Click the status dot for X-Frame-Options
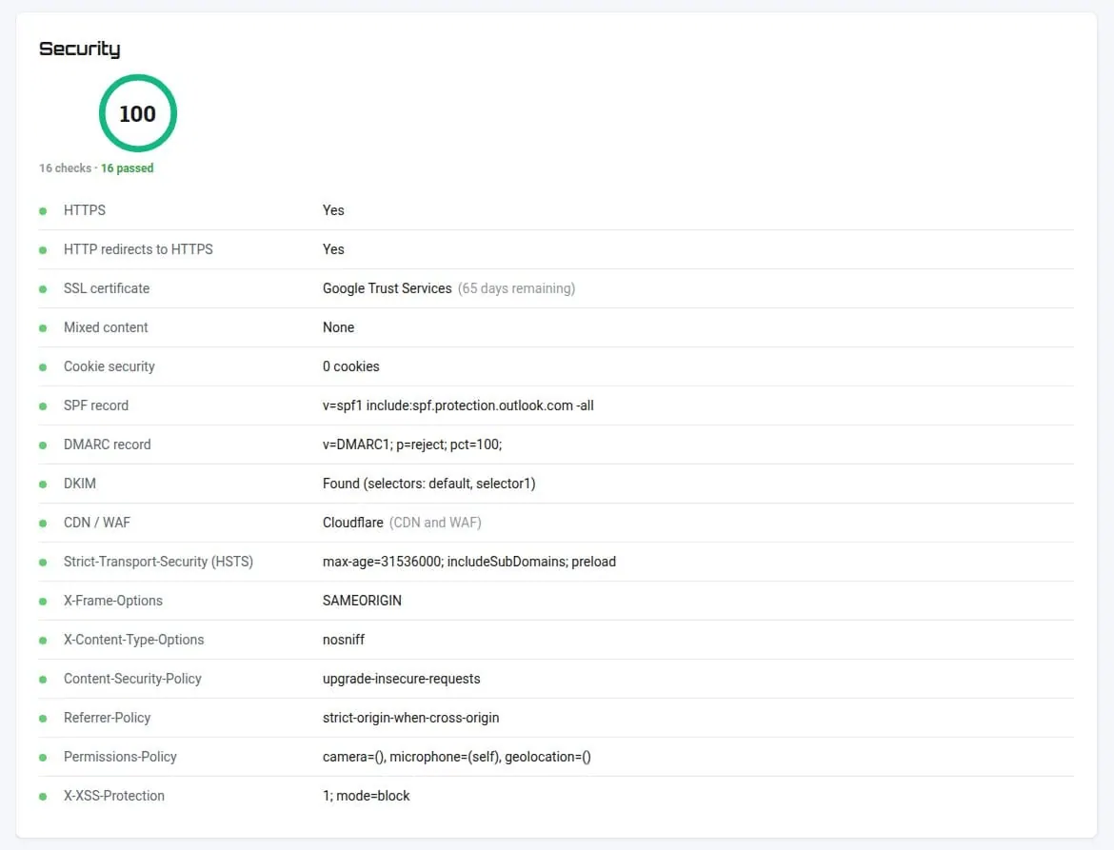This screenshot has width=1114, height=850. [43, 602]
